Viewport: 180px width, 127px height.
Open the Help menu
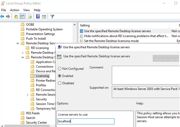pos(37,10)
